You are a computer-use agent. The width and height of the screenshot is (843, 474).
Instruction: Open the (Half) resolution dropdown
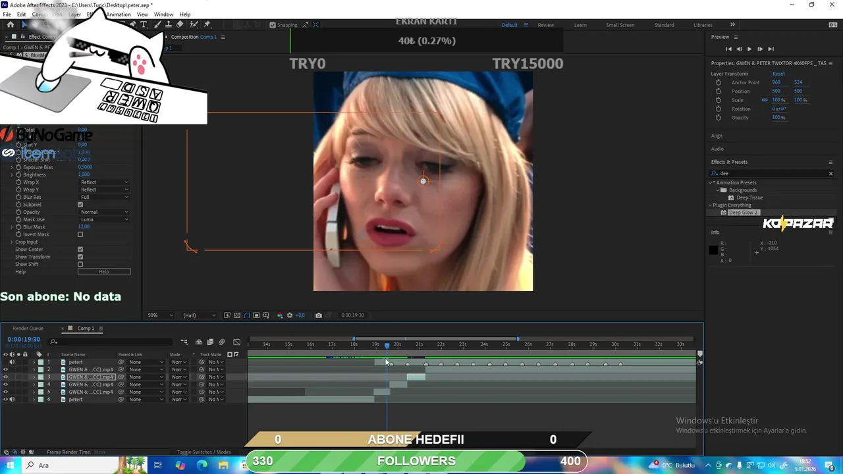[x=198, y=315]
